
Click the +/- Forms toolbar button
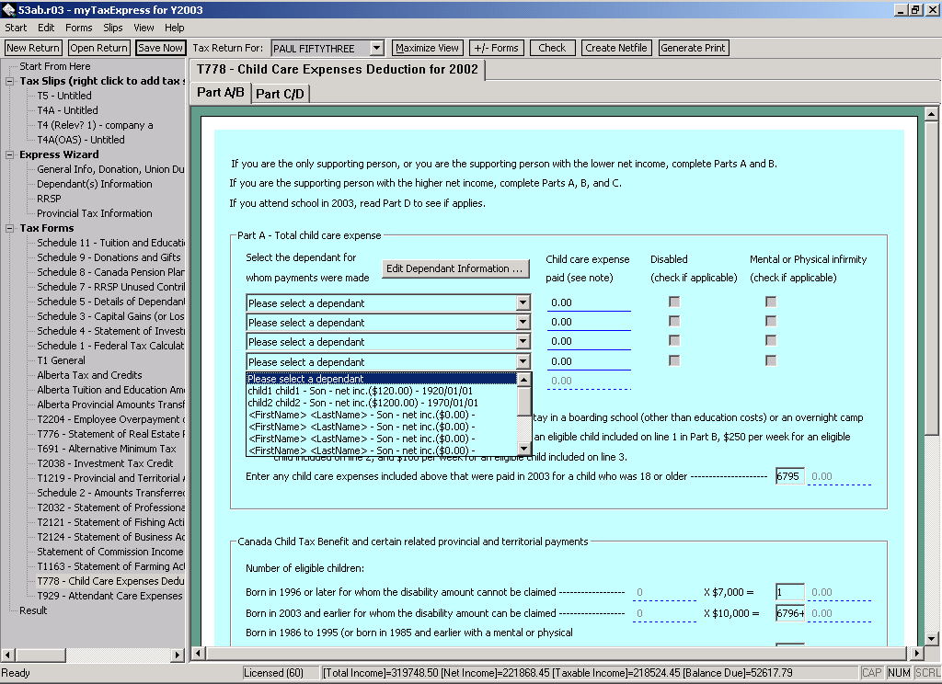coord(495,48)
